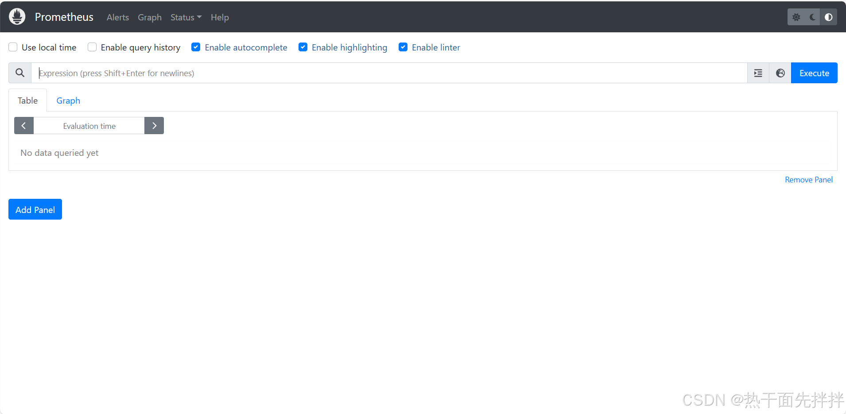Screen dimensions: 846x414
Task: Select the browser-preferred theme half-circle icon
Action: click(828, 17)
